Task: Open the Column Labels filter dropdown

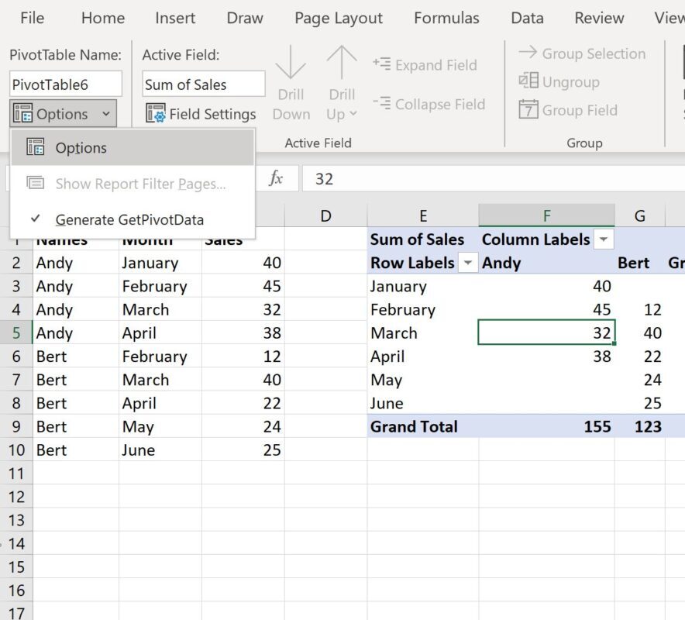Action: tap(603, 239)
